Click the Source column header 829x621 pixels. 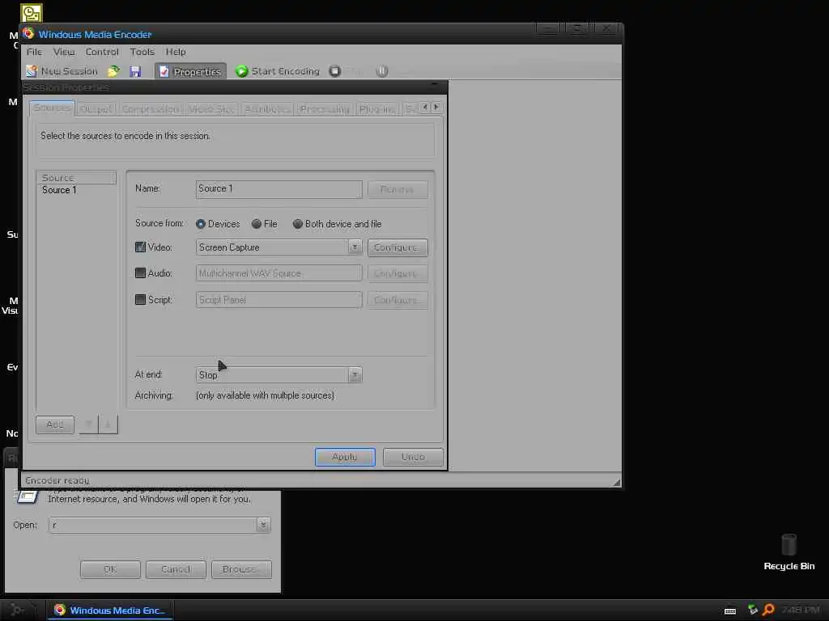[77, 177]
